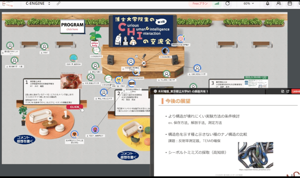Open the 60% zoom level dropdown
The height and width of the screenshot is (178, 300).
click(248, 4)
